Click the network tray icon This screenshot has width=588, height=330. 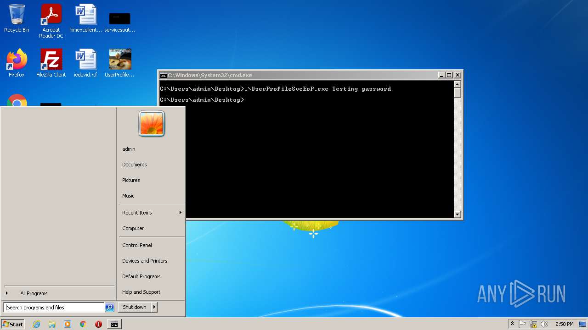point(533,324)
